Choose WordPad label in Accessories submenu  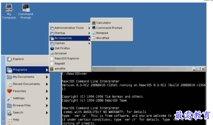pyautogui.click(x=103, y=38)
